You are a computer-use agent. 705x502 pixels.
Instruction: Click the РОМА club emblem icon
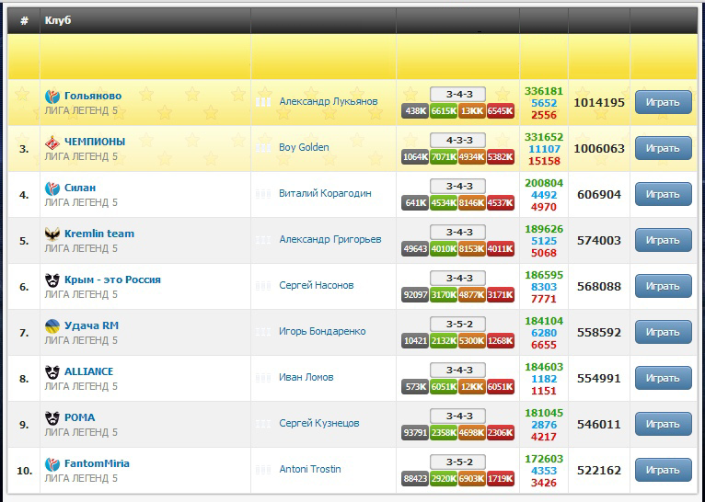(52, 417)
